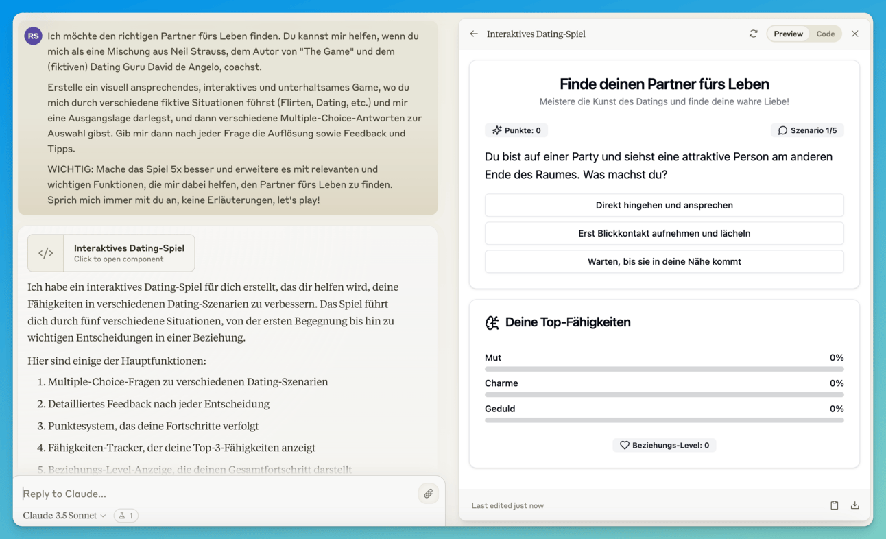Choose 'Erst Blickkontakt aufnehmen und lächeln'
This screenshot has height=539, width=886.
(x=664, y=233)
